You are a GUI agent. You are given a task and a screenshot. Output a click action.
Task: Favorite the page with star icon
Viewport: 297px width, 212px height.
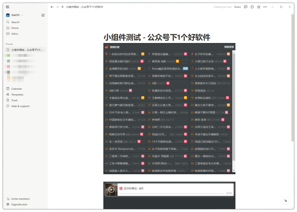pyautogui.click(x=259, y=7)
